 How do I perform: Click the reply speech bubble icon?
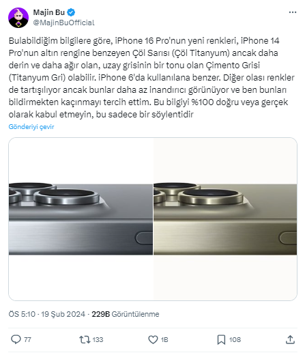16,339
